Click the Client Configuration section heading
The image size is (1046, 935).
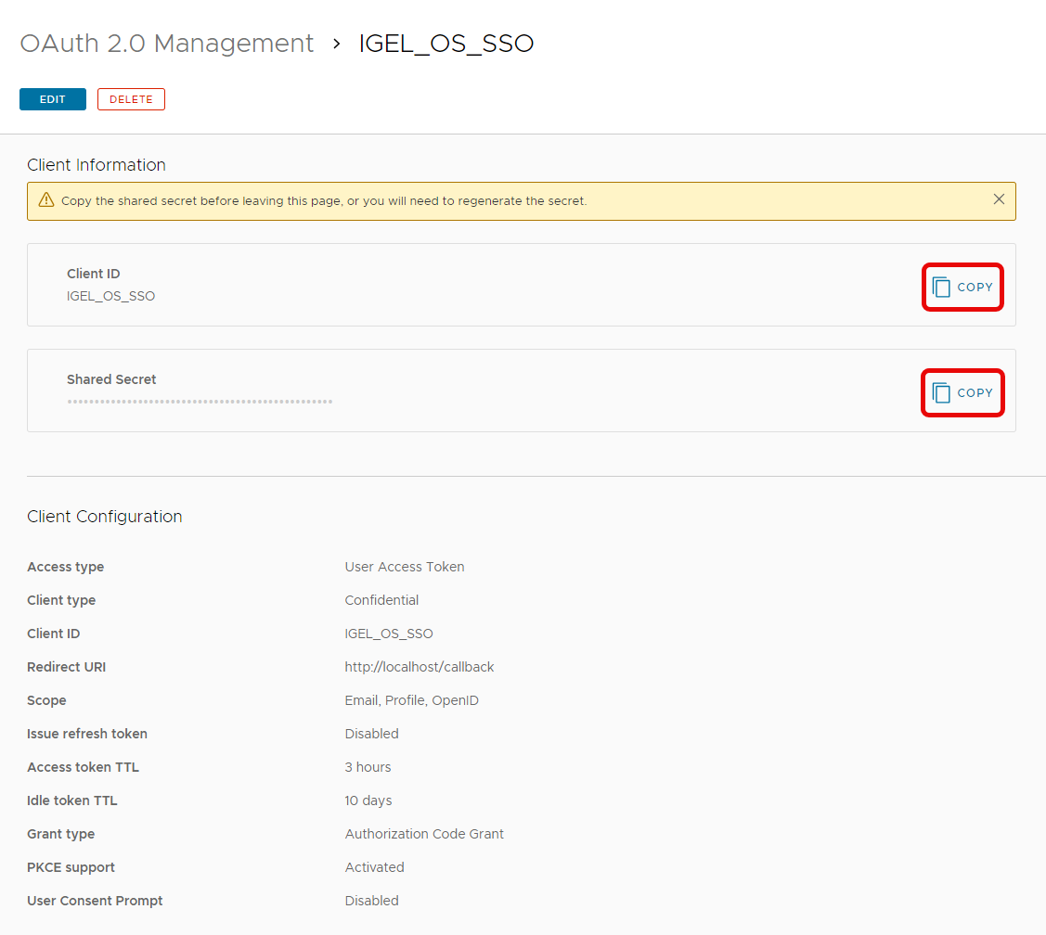click(x=105, y=517)
